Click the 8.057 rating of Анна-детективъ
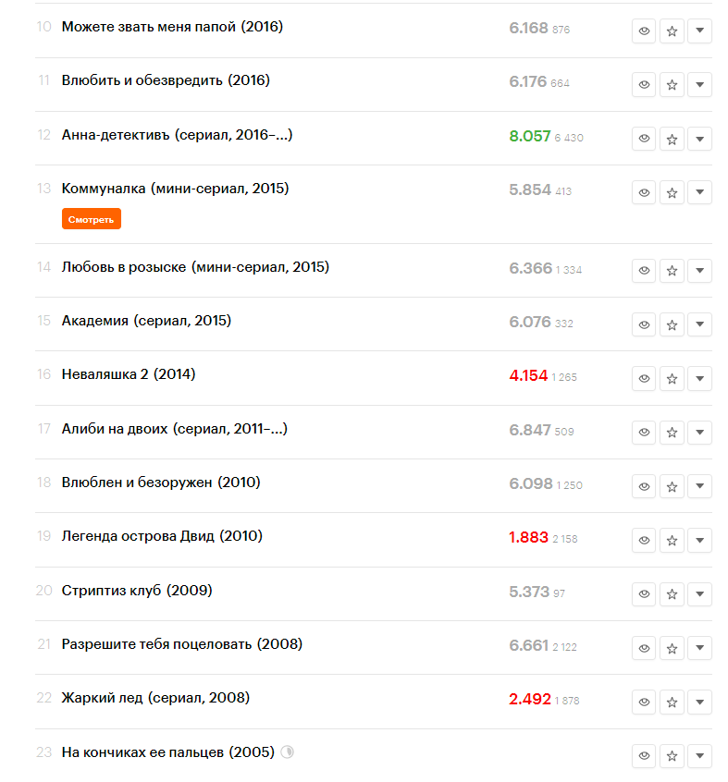Image resolution: width=728 pixels, height=782 pixels. pyautogui.click(x=529, y=136)
